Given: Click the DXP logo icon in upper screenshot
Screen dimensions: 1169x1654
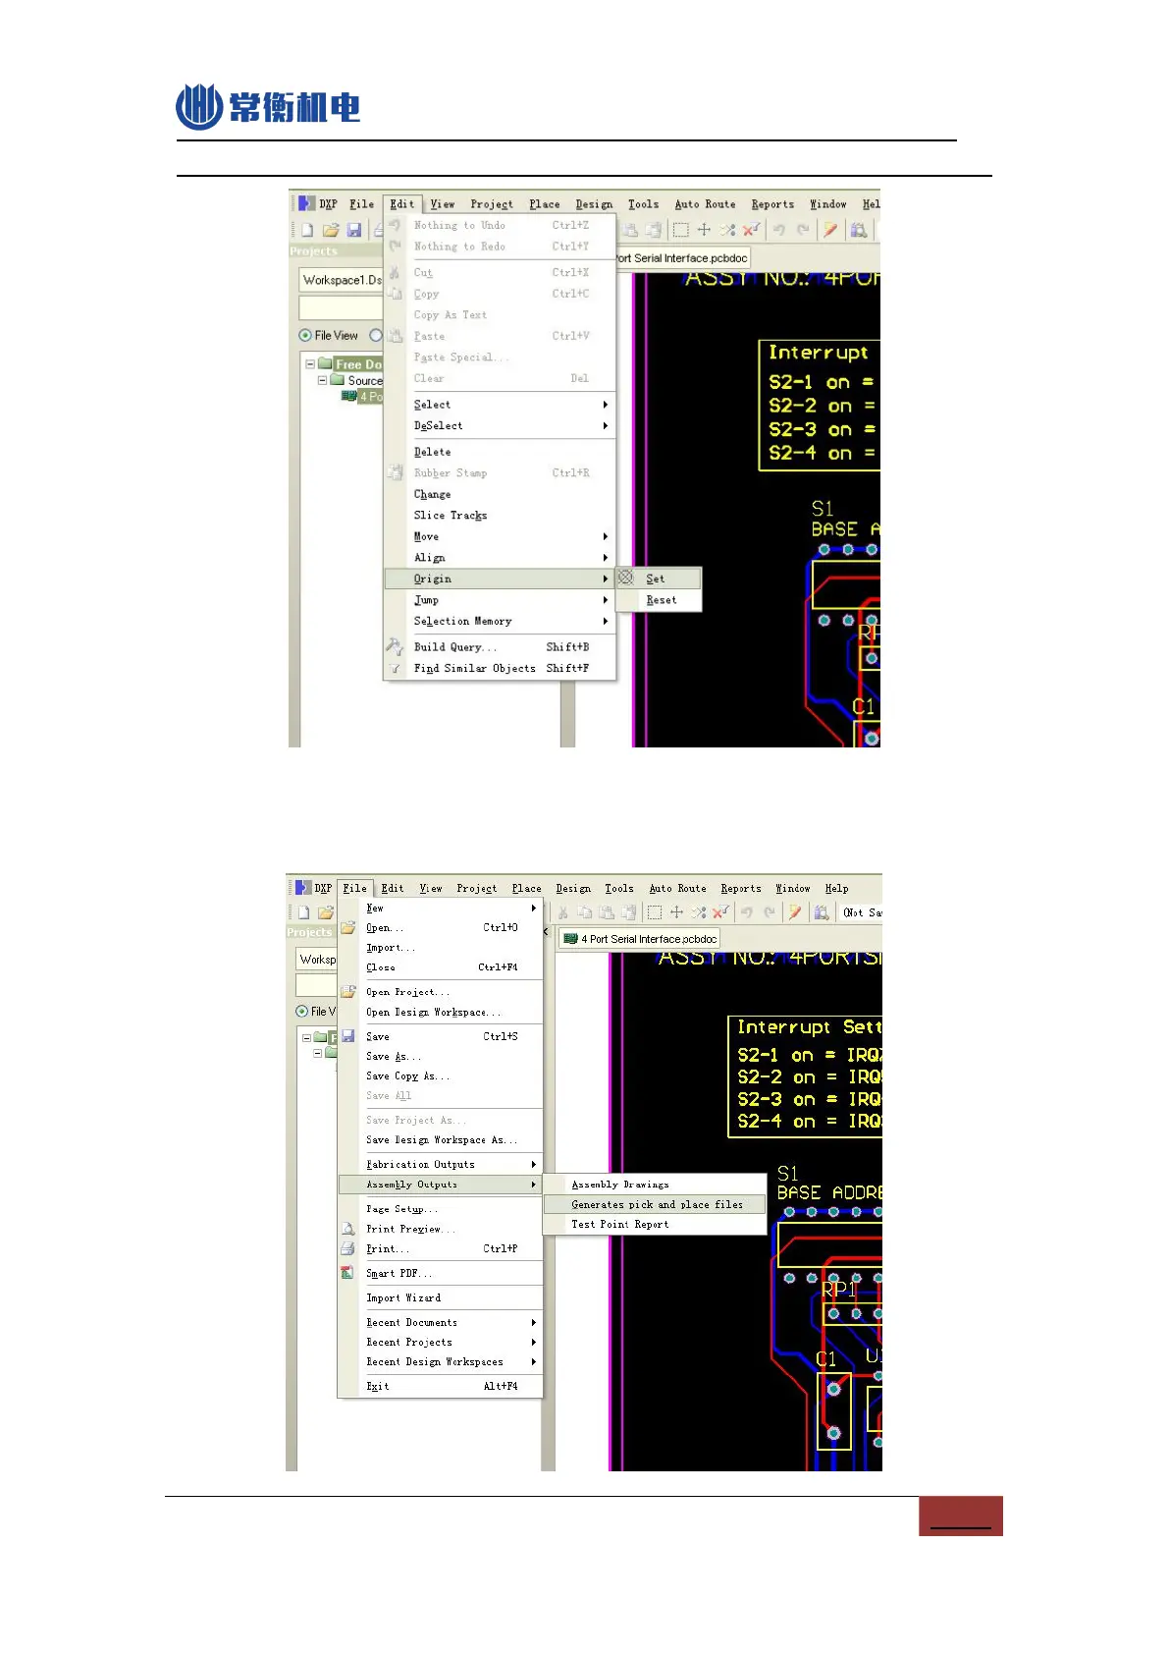Looking at the screenshot, I should click(307, 203).
